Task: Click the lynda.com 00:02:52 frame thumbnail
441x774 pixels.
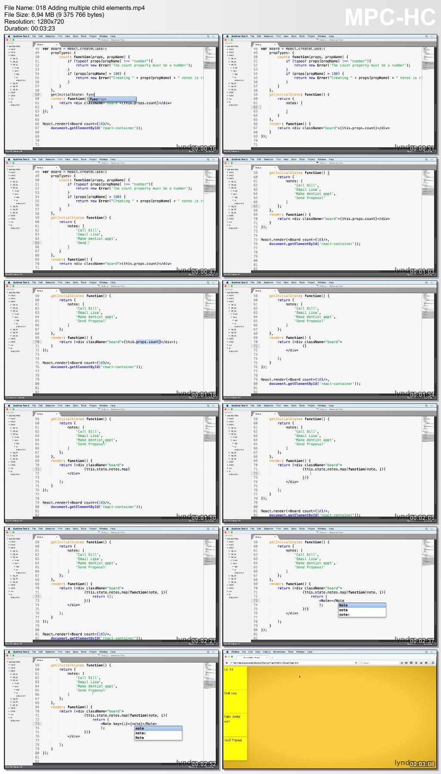Action: tap(111, 709)
